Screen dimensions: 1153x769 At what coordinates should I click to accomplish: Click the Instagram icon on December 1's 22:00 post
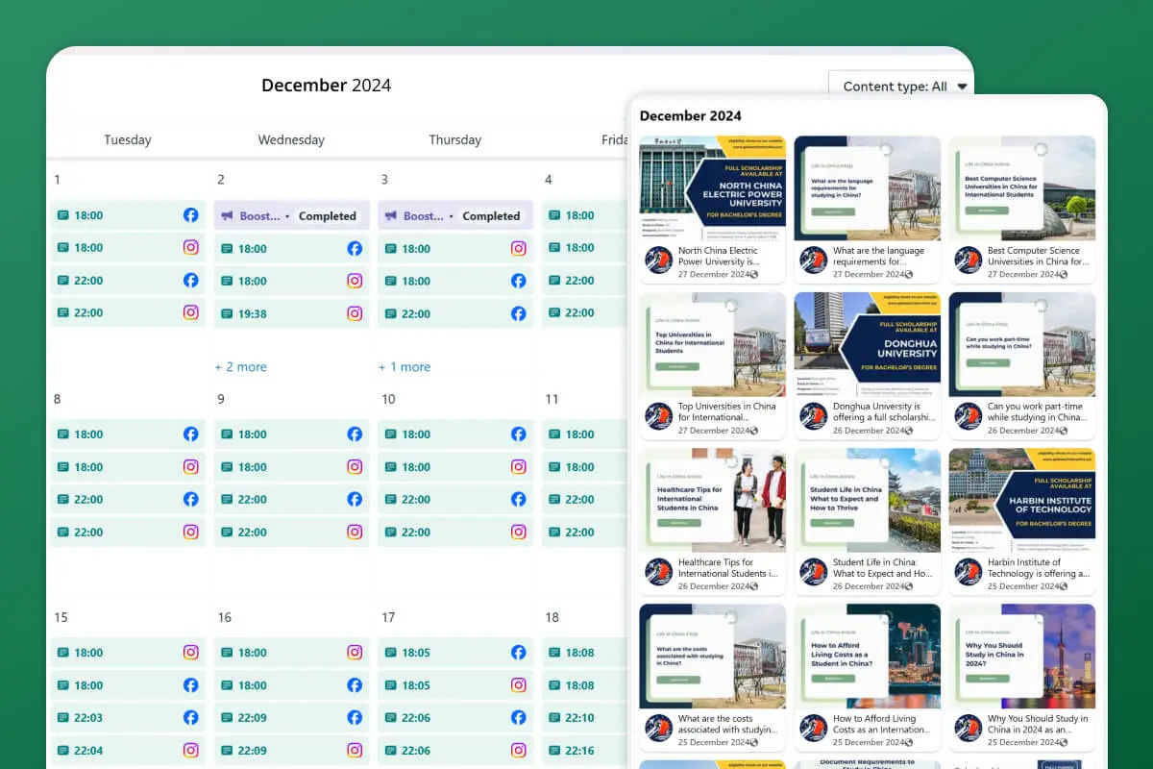click(x=191, y=312)
